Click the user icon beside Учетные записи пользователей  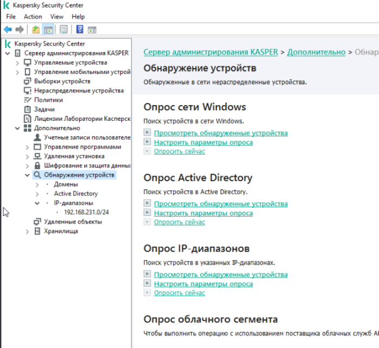pos(37,137)
